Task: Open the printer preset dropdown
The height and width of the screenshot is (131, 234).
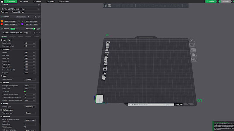Action: (19, 9)
